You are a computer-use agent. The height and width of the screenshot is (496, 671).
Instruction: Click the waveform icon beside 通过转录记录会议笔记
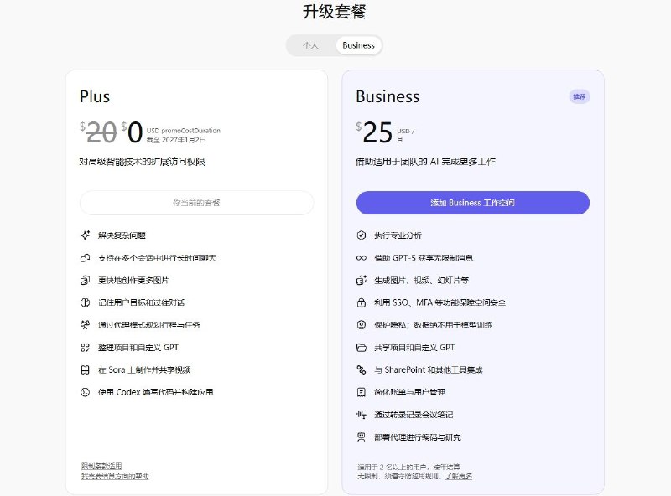[361, 415]
